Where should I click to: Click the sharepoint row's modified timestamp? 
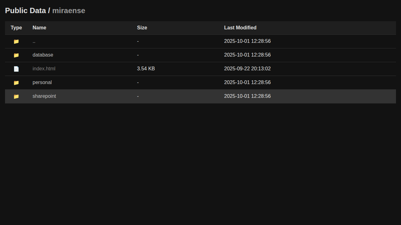coord(247,96)
